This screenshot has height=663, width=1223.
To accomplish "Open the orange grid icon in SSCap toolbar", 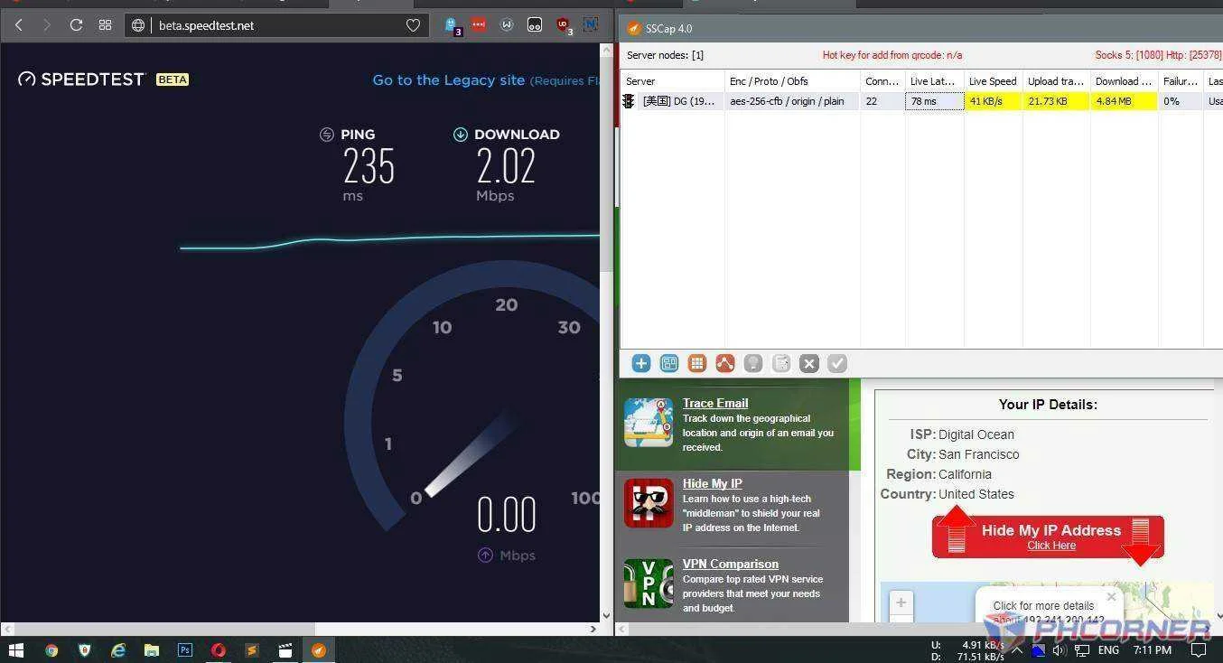I will tap(697, 363).
